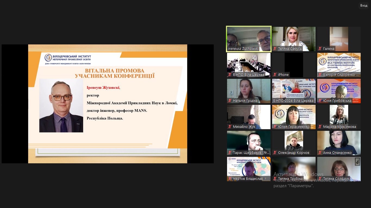Click muted mic icon beside Тетяна Солодун
The width and height of the screenshot is (371, 208).
(x=320, y=179)
